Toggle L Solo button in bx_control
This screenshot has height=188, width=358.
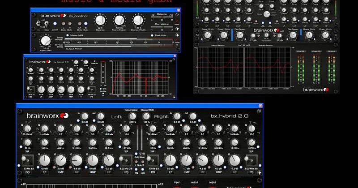[x=64, y=24]
